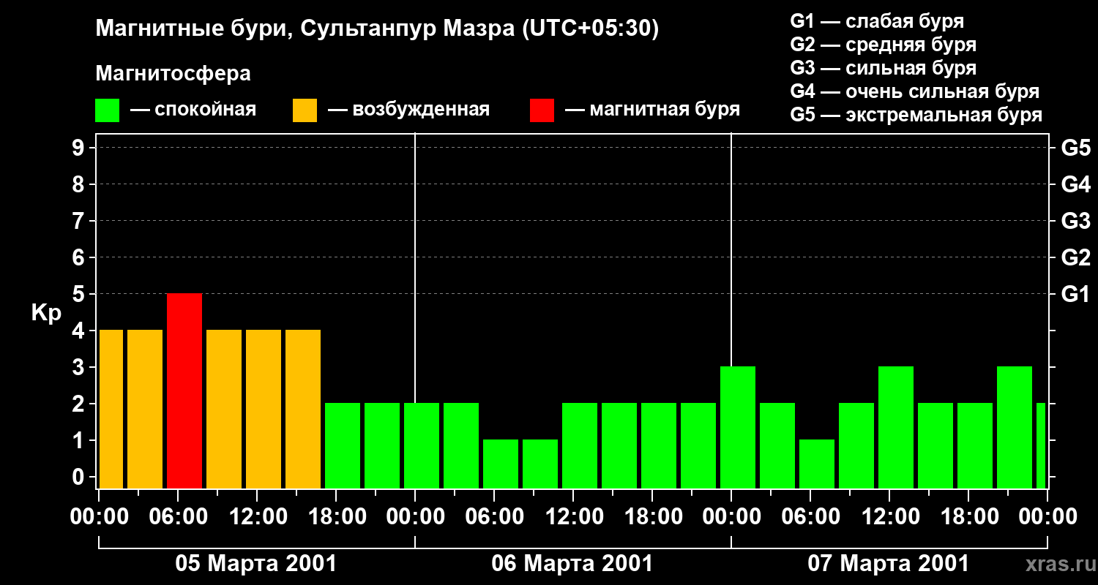1098x585 pixels.
Task: Click the 'G2 — средняя буря' legend line
Action: pos(884,45)
